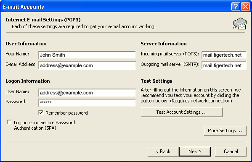Cancel the e-mail account setup
The width and height of the screenshot is (252, 162).
pyautogui.click(x=231, y=152)
